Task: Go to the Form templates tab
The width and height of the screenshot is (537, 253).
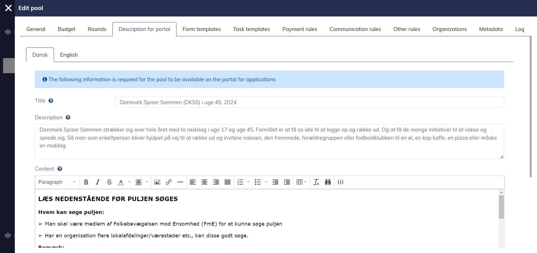Action: 201,29
